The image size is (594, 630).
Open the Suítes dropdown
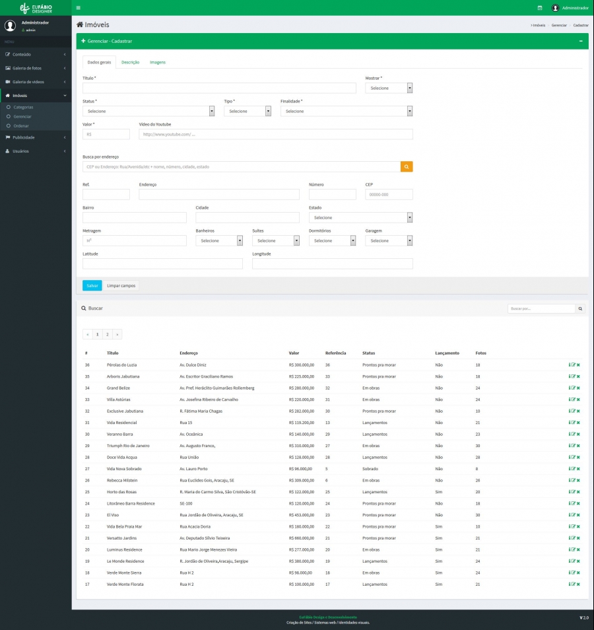pos(276,240)
